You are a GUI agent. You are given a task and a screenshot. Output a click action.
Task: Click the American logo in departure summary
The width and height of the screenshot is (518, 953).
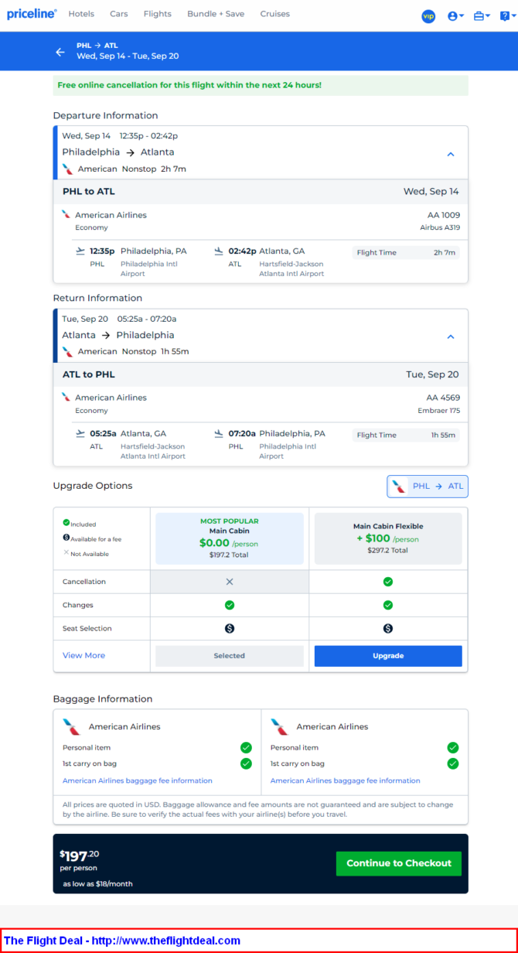pos(68,169)
